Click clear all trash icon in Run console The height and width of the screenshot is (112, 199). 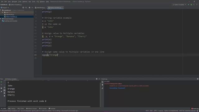4,96
